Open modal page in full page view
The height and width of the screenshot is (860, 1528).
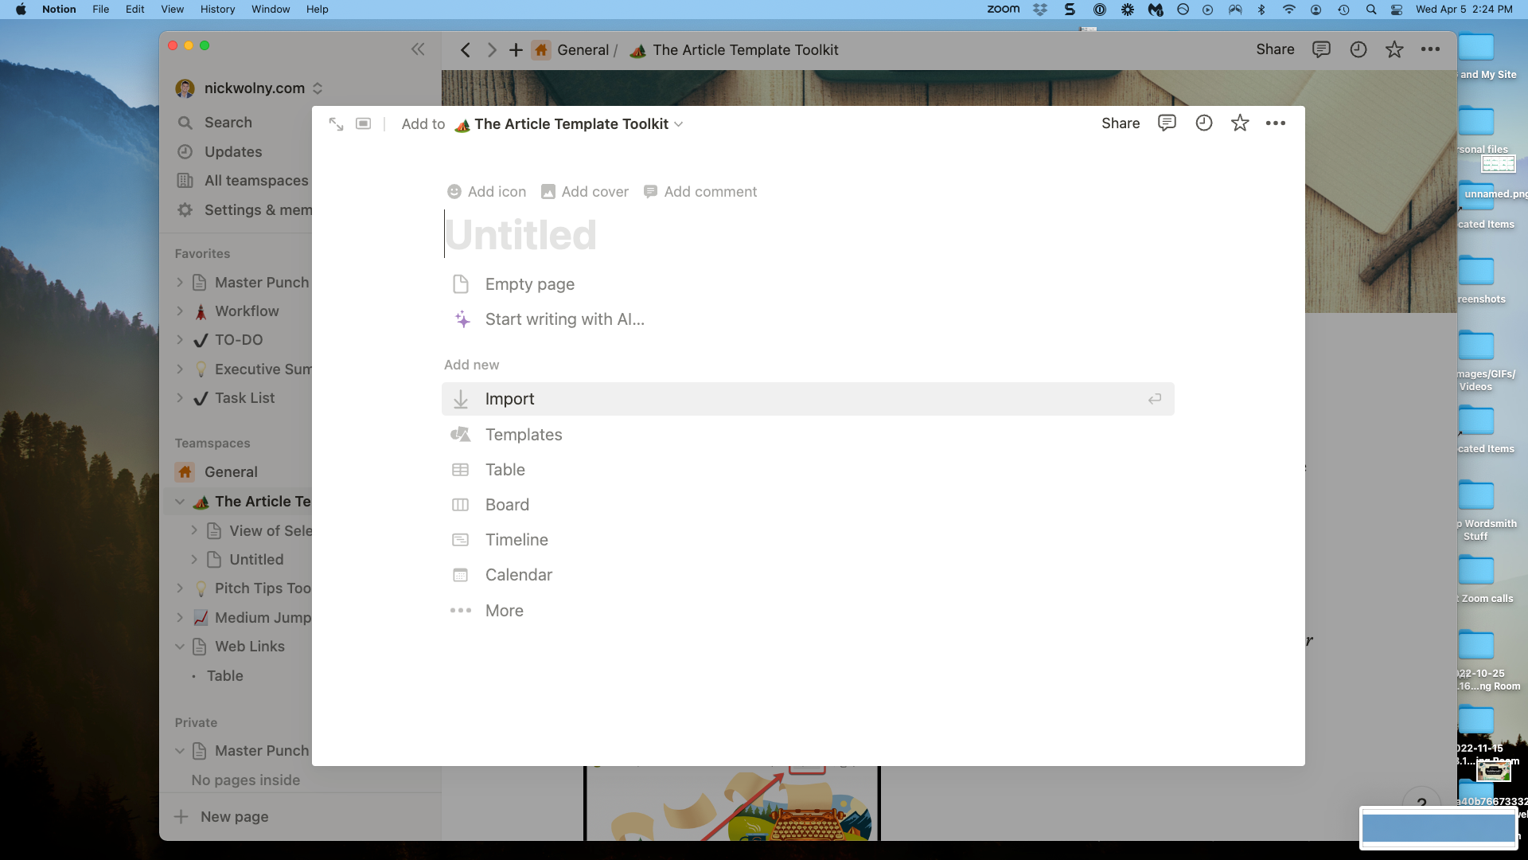336,124
